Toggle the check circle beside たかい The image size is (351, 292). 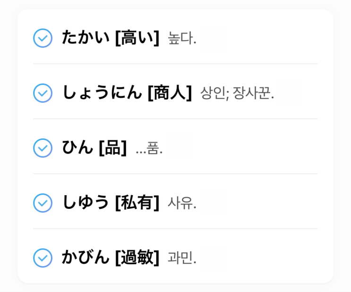(43, 38)
